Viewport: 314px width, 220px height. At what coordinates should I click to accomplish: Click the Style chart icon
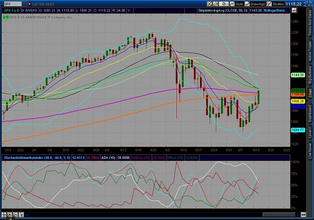click(x=232, y=4)
